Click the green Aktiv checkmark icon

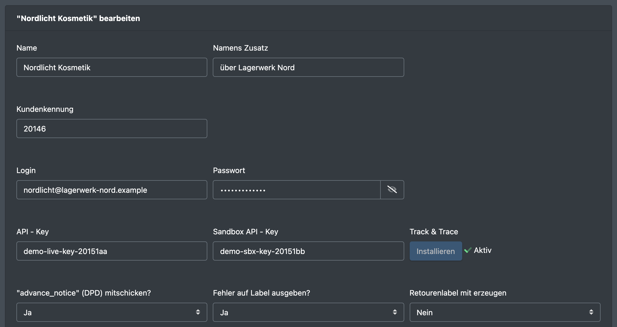coord(468,250)
